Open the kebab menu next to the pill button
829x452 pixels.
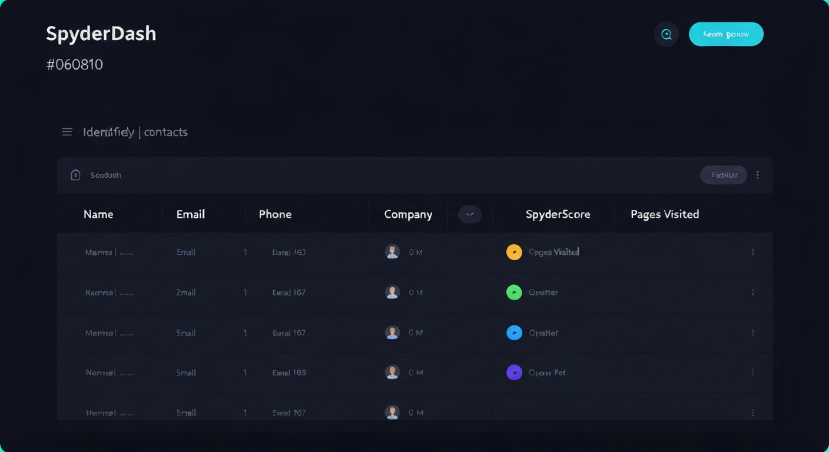pyautogui.click(x=757, y=175)
